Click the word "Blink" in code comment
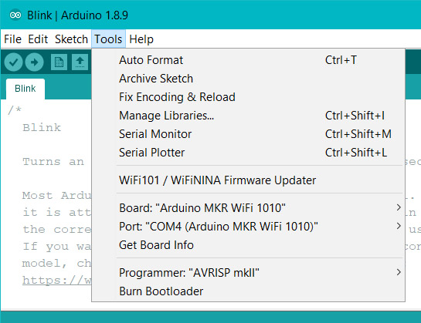This screenshot has width=421, height=323. click(x=42, y=128)
